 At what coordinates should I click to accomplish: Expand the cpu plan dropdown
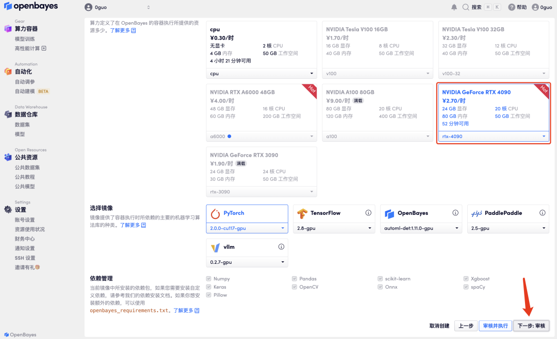(261, 74)
